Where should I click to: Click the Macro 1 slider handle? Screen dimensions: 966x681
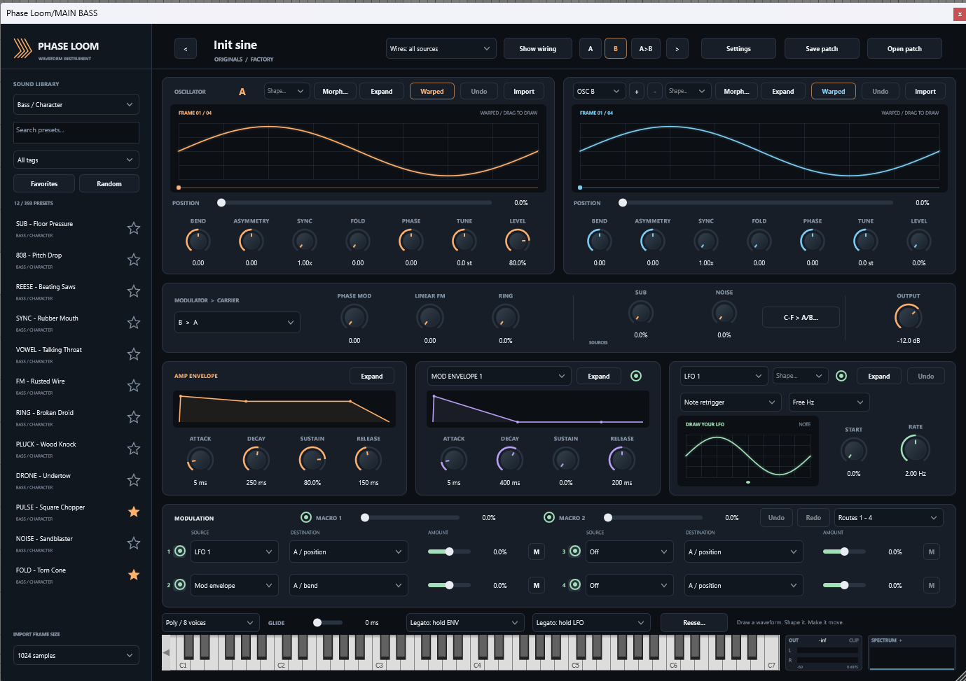[365, 518]
